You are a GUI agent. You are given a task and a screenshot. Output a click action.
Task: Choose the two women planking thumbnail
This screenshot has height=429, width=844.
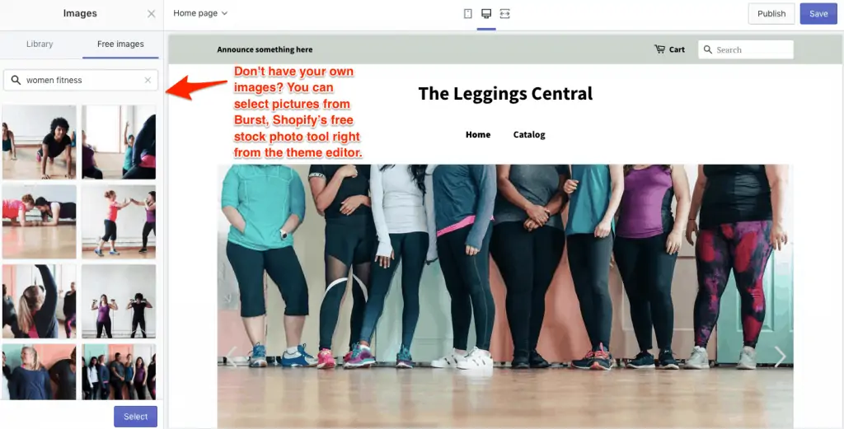coord(40,222)
